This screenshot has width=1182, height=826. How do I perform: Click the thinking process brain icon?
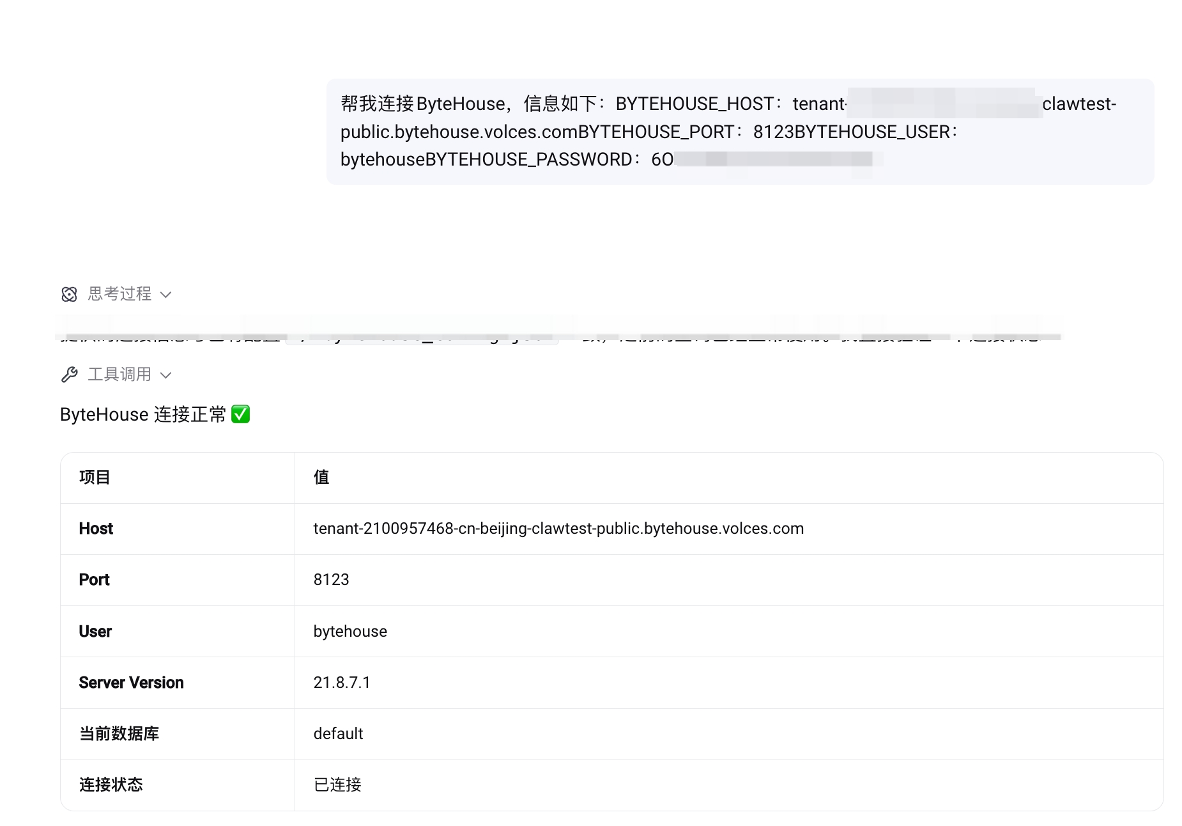click(69, 294)
